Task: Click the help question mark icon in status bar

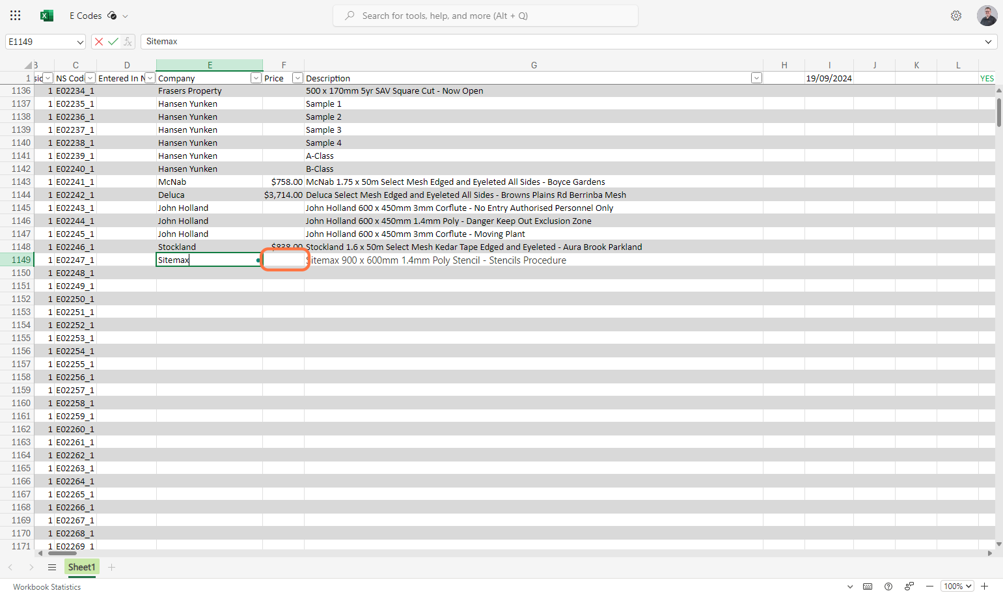Action: coord(888,586)
